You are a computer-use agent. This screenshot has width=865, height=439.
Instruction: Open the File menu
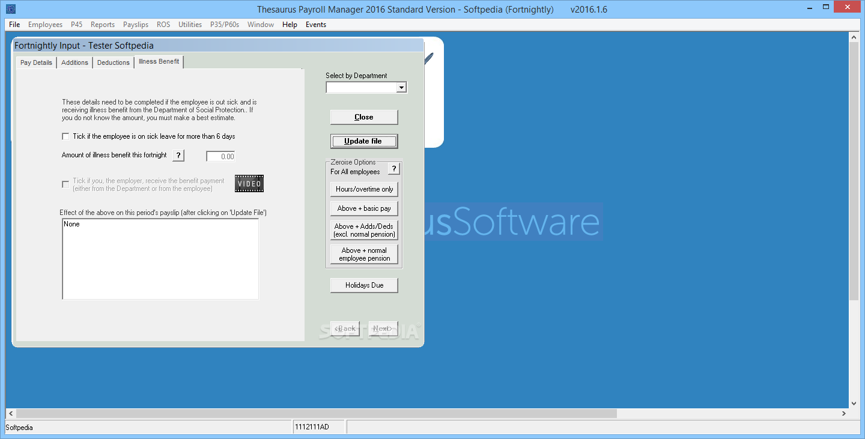coord(14,25)
